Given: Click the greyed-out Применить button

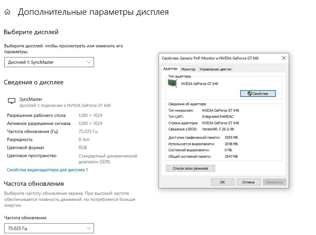Looking at the screenshot, I should 275,182.
